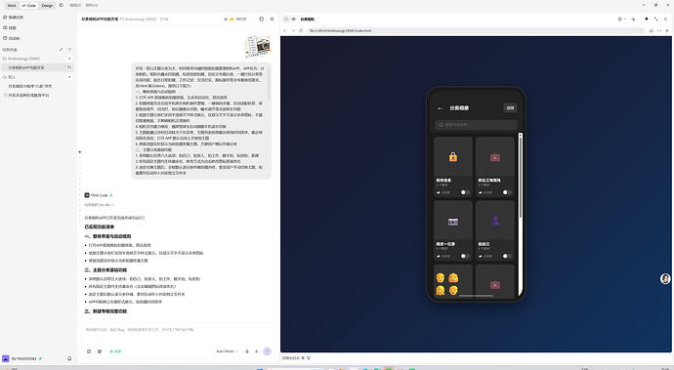Click the second right-side icon in preview header
This screenshot has width=674, height=370.
click(x=633, y=20)
